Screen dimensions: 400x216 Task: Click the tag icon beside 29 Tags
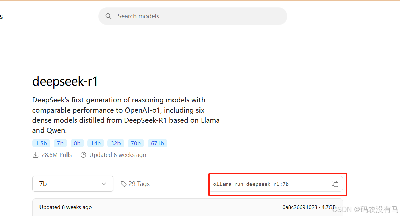pos(124,184)
